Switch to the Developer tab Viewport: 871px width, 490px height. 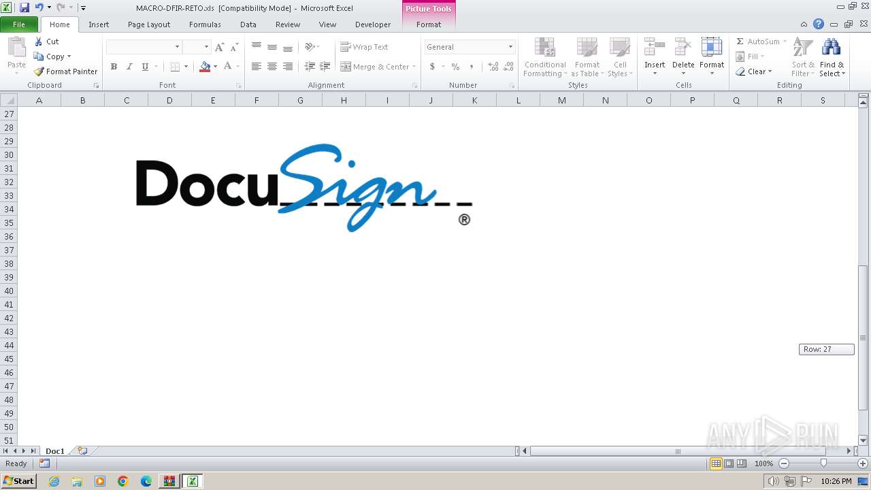[x=373, y=24]
